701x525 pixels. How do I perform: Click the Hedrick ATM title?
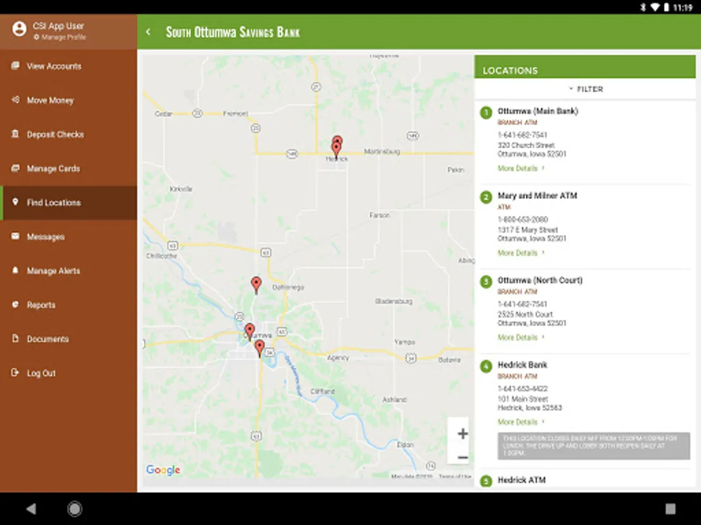[522, 480]
